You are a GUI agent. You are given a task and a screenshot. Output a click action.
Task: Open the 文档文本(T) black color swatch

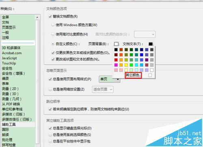point(151,44)
